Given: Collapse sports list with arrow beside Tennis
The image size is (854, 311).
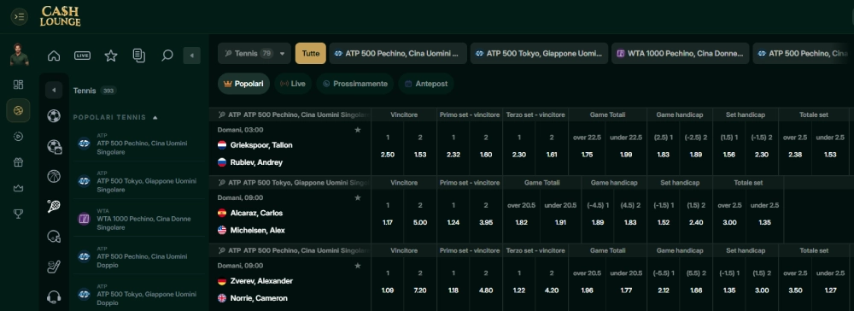Looking at the screenshot, I should click(54, 91).
